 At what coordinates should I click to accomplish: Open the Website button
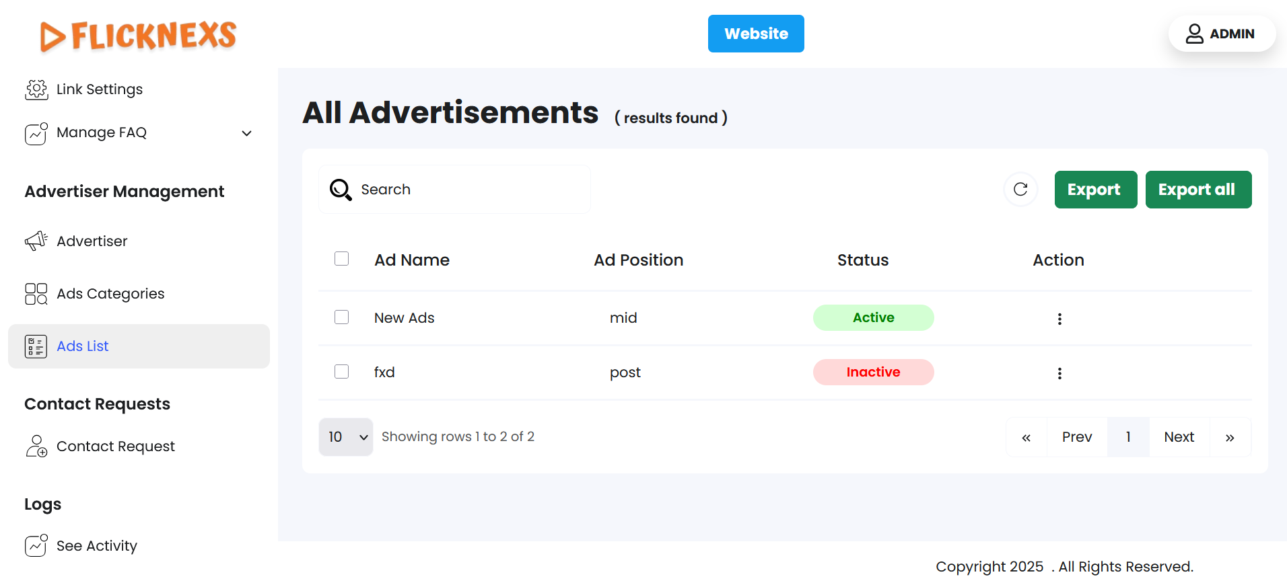[x=756, y=34]
